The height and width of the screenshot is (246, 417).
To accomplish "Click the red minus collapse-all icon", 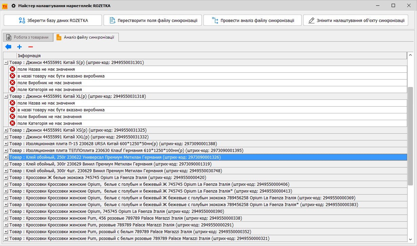I will point(30,47).
